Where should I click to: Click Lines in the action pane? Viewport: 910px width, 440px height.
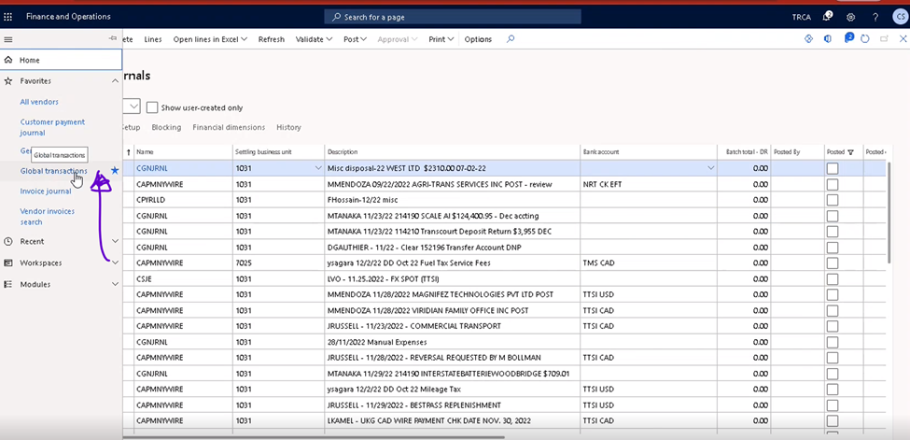(153, 39)
